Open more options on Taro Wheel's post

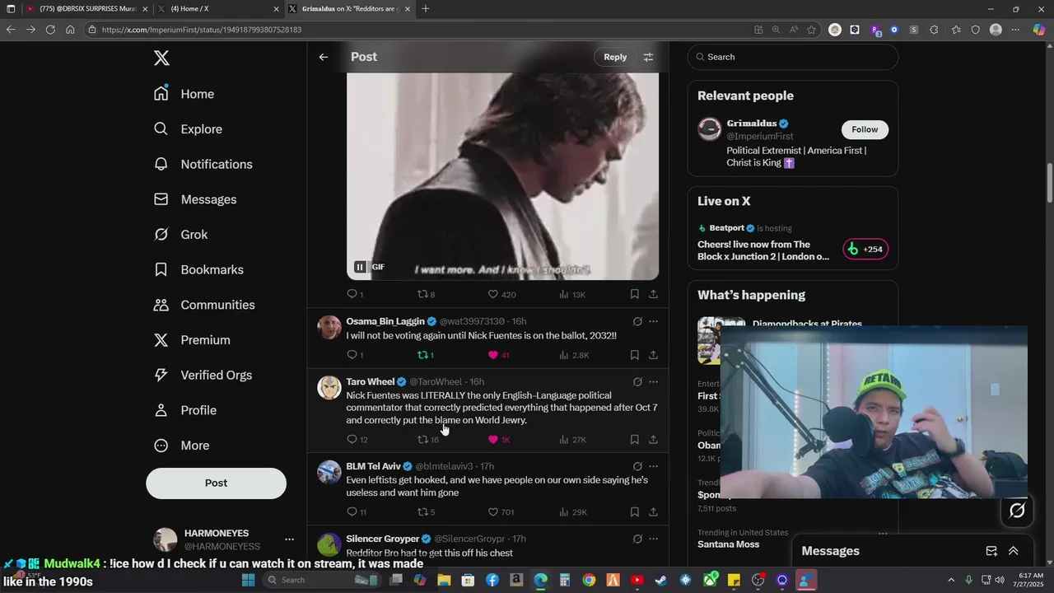tap(653, 382)
